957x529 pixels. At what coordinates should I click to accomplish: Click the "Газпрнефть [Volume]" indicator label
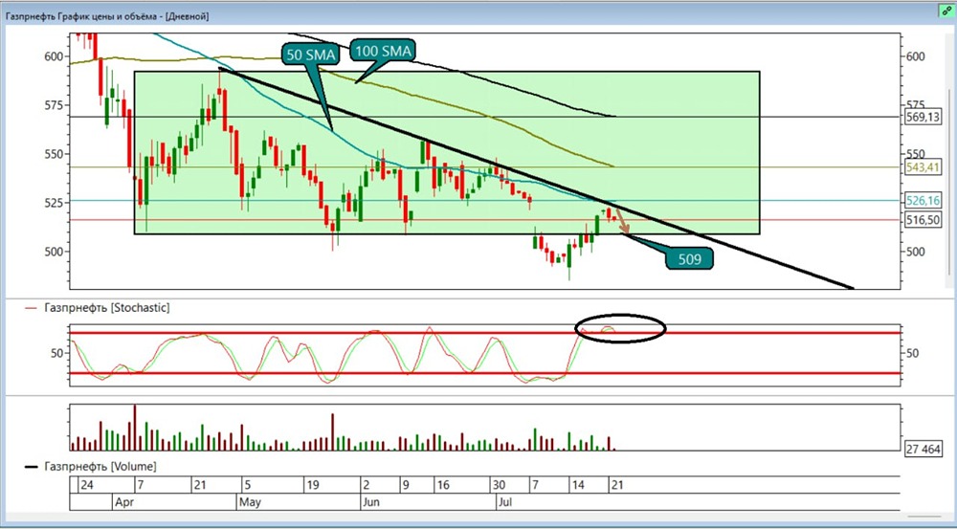tap(100, 467)
